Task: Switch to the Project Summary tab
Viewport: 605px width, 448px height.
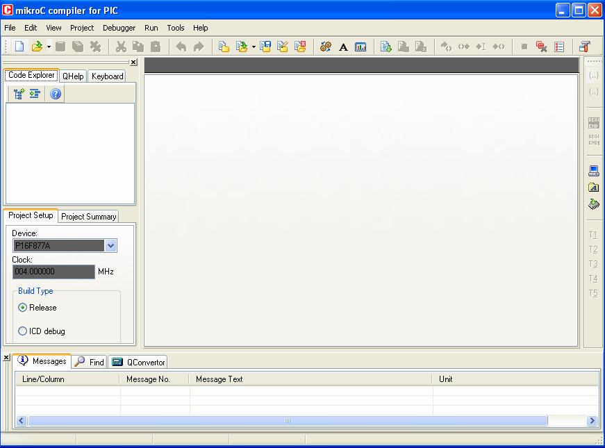Action: coord(88,217)
